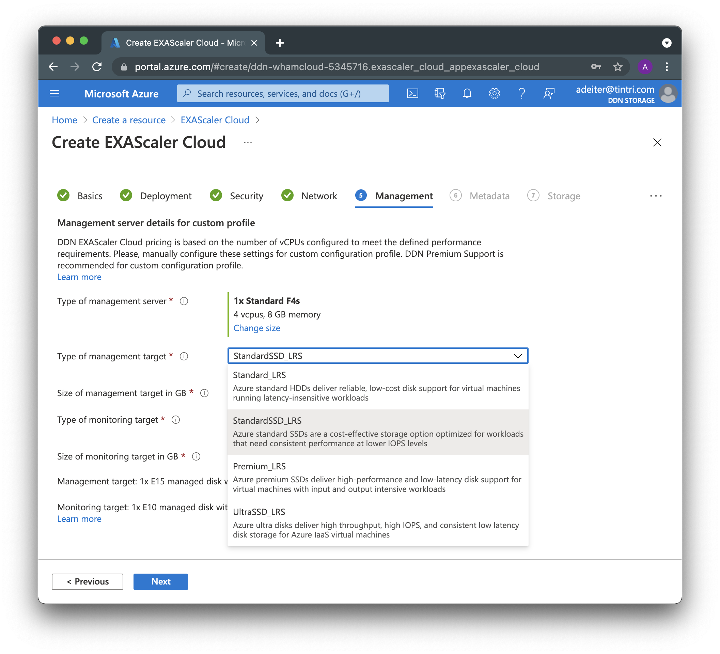Click info icon beside monitoring target type

pos(176,420)
